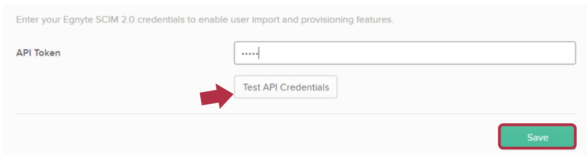Place cursor after the masked token characters
Image resolution: width=587 pixels, height=155 pixels.
tap(259, 53)
